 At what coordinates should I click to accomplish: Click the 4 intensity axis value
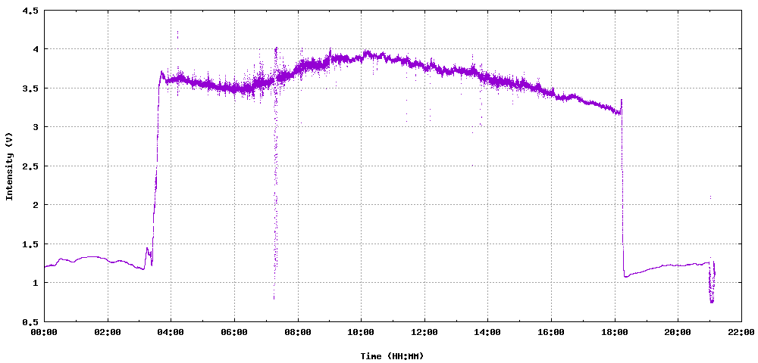(x=36, y=49)
